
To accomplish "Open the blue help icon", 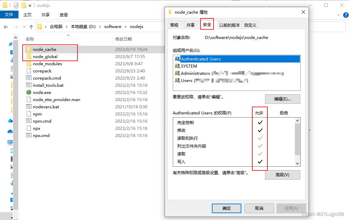I will click(x=346, y=15).
